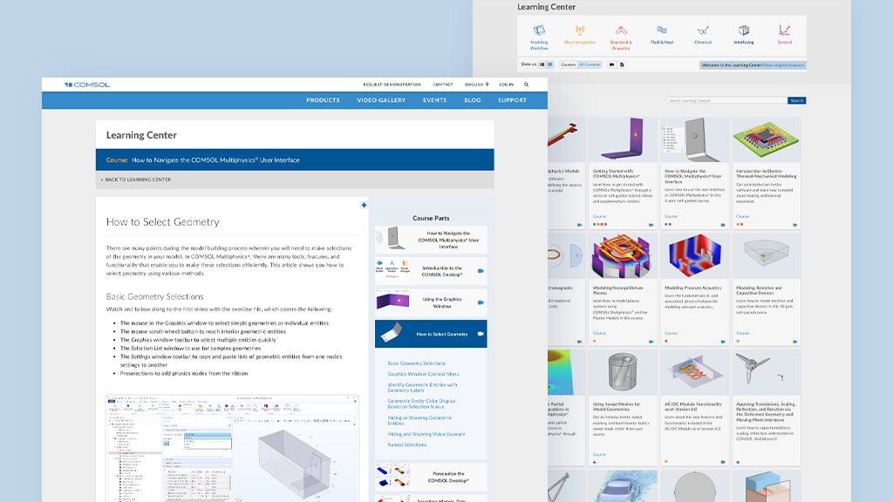Viewport: 893px width, 502px height.
Task: Toggle the Courses content filter
Action: coord(568,64)
